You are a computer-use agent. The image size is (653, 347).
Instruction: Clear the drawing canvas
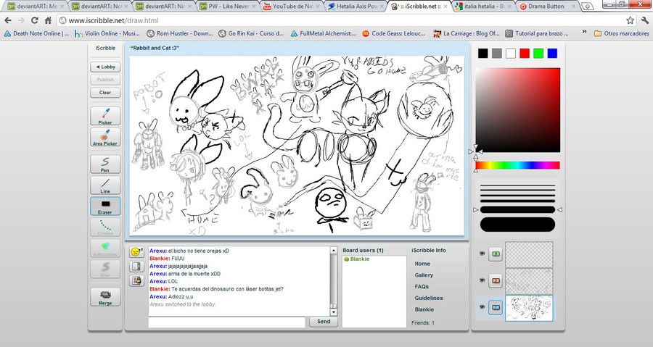[x=105, y=92]
